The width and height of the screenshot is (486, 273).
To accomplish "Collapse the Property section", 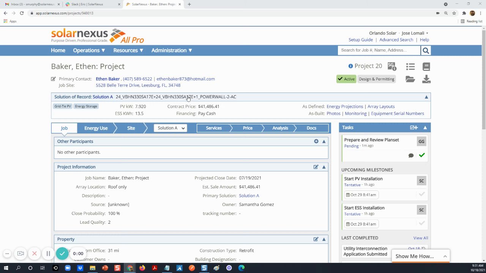I will (x=324, y=239).
